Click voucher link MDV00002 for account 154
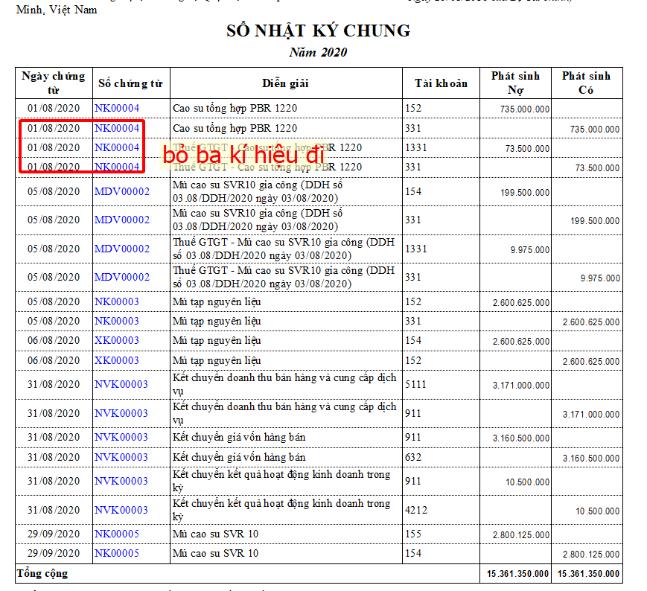The width and height of the screenshot is (647, 591). click(x=121, y=192)
